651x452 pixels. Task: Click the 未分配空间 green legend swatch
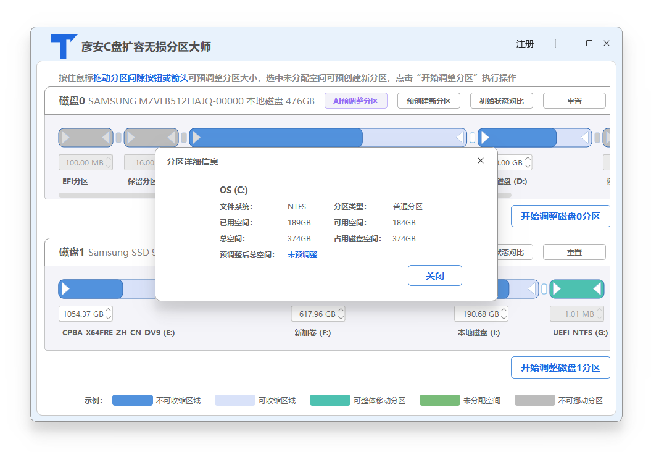(440, 400)
